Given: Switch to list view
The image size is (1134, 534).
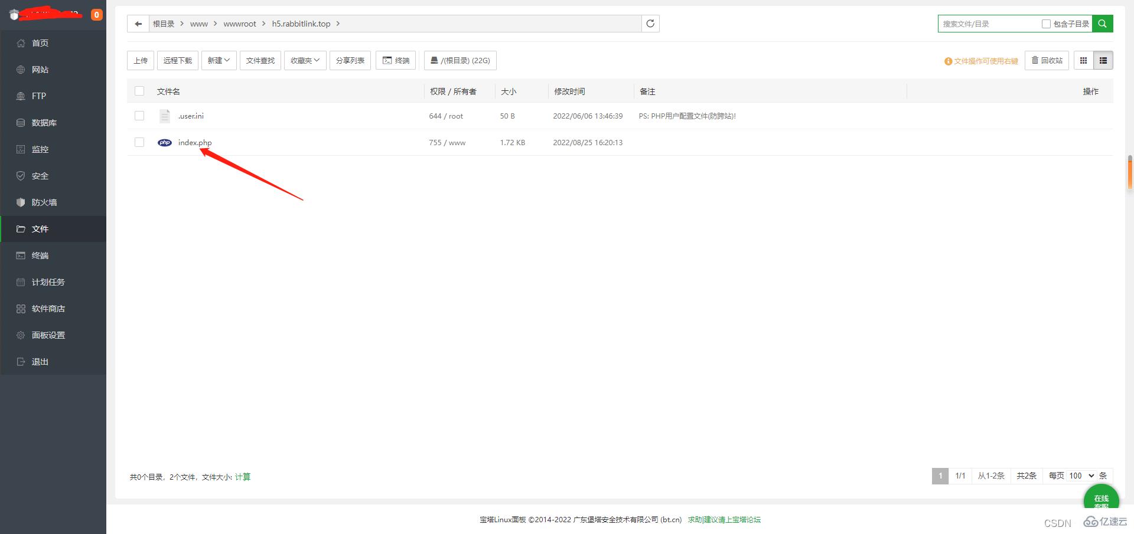Looking at the screenshot, I should [x=1103, y=60].
